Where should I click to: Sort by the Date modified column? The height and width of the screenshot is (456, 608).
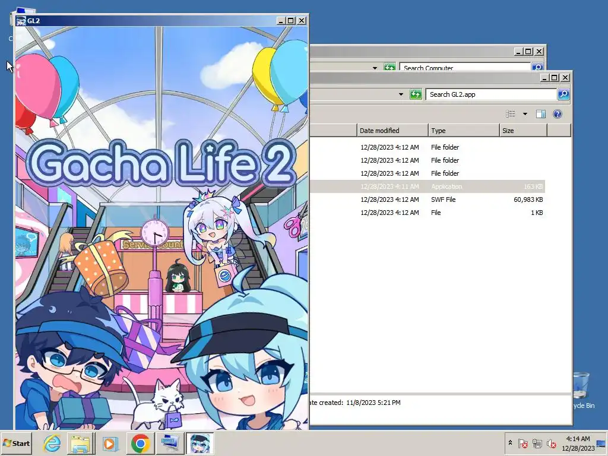click(392, 131)
